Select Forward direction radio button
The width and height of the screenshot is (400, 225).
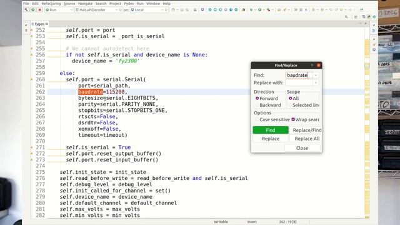coord(257,98)
